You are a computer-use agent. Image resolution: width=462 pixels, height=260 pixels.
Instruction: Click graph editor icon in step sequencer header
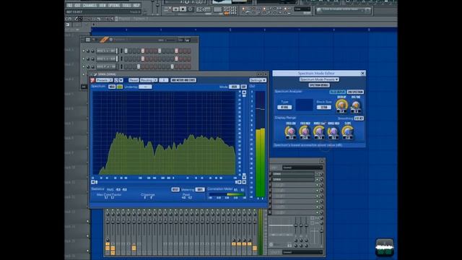(x=180, y=40)
